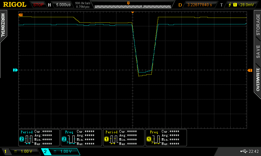Open the OVERWRITE side tab
This screenshot has height=156, width=261.
pyautogui.click(x=258, y=80)
